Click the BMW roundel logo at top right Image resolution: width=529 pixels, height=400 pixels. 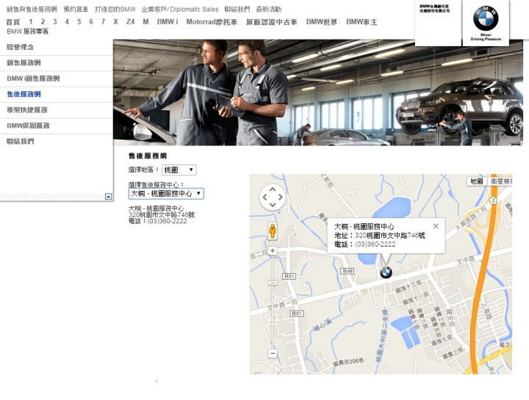(486, 18)
